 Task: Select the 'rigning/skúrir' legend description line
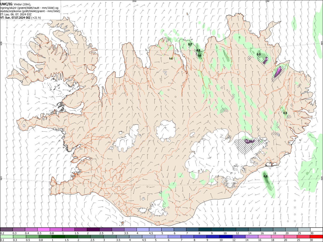point(29,8)
